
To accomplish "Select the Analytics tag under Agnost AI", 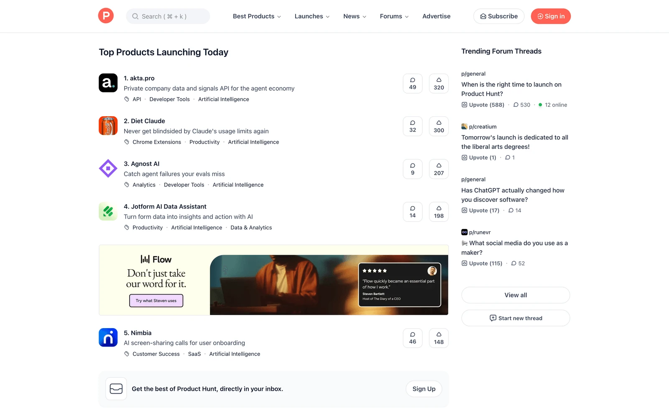I will pyautogui.click(x=144, y=185).
